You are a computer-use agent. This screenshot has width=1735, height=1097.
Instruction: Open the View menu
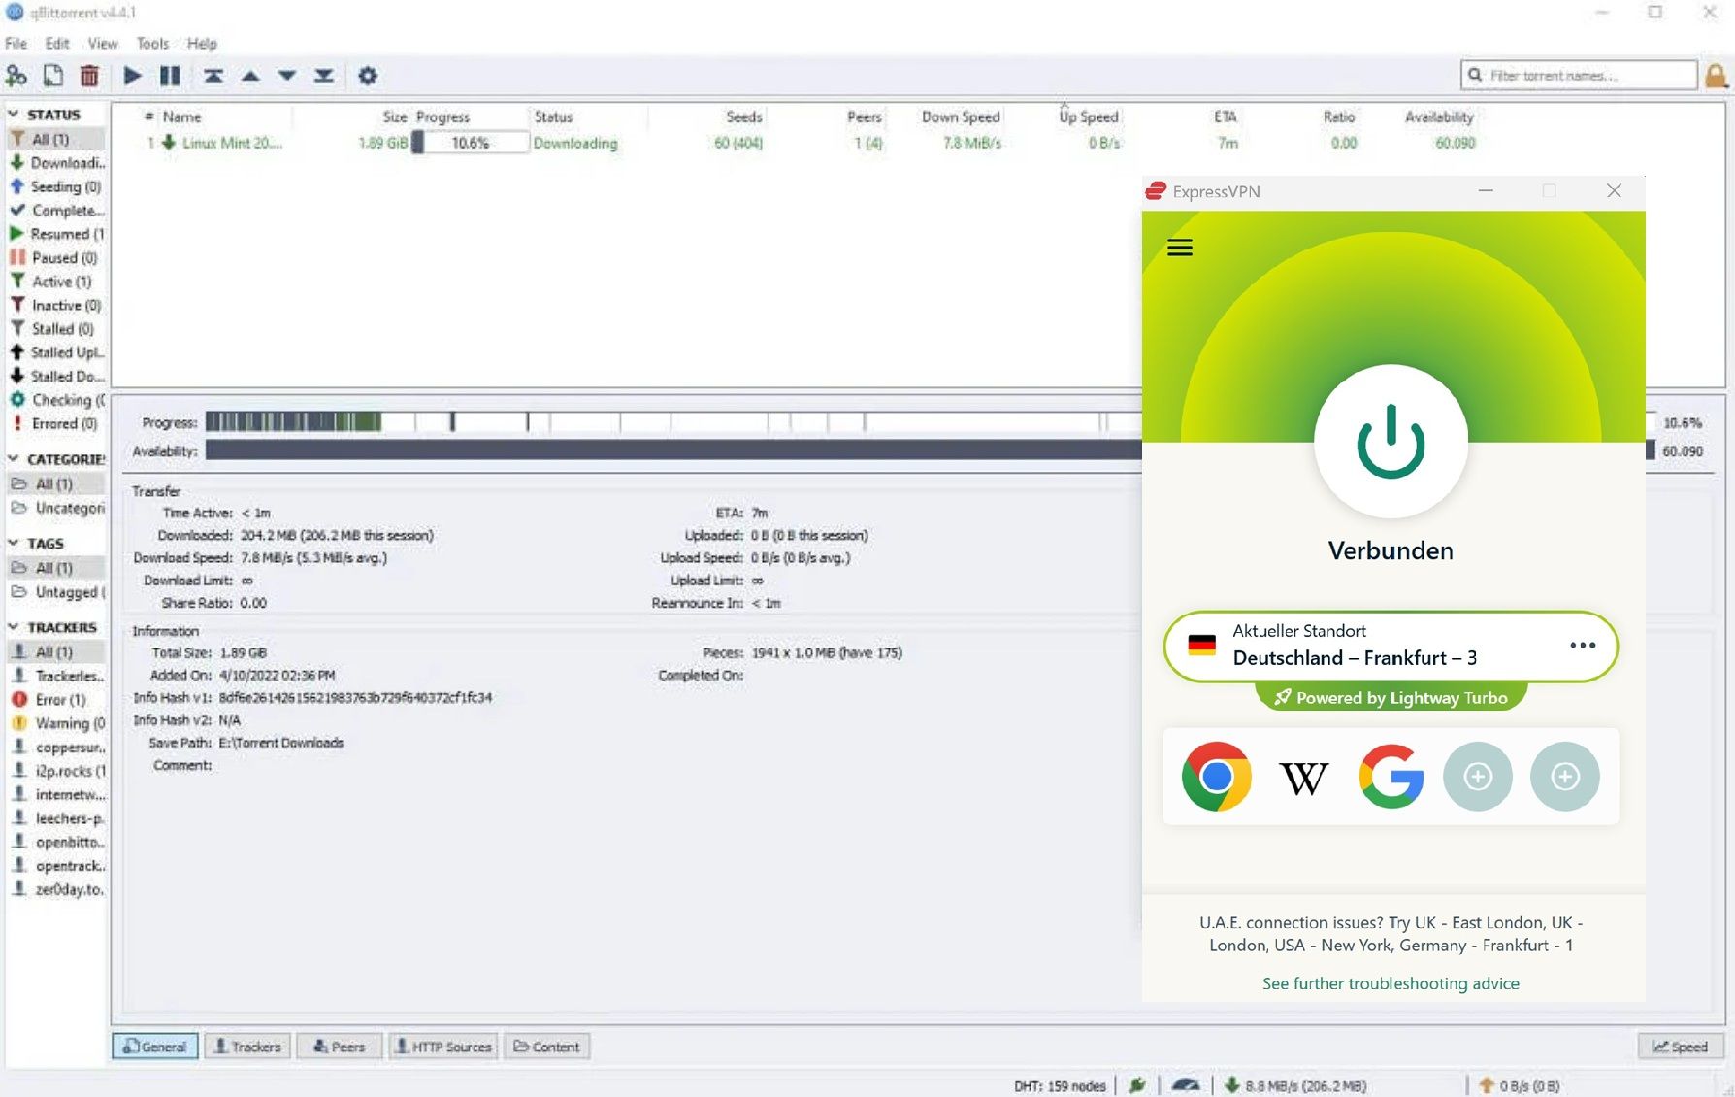[102, 44]
